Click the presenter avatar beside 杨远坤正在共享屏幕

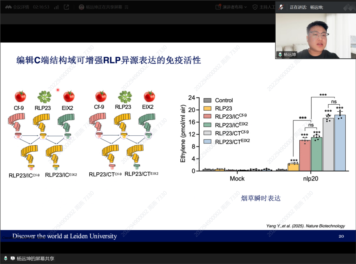81,7
